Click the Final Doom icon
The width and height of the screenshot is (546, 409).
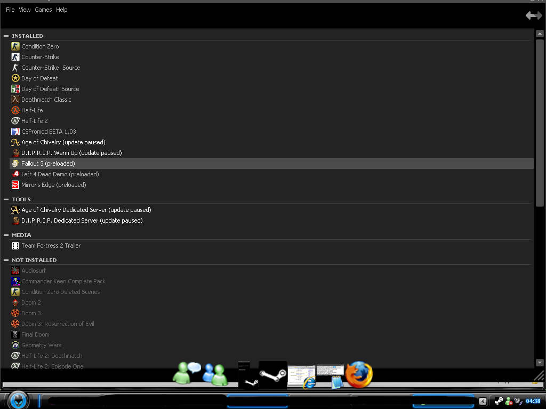pos(15,334)
